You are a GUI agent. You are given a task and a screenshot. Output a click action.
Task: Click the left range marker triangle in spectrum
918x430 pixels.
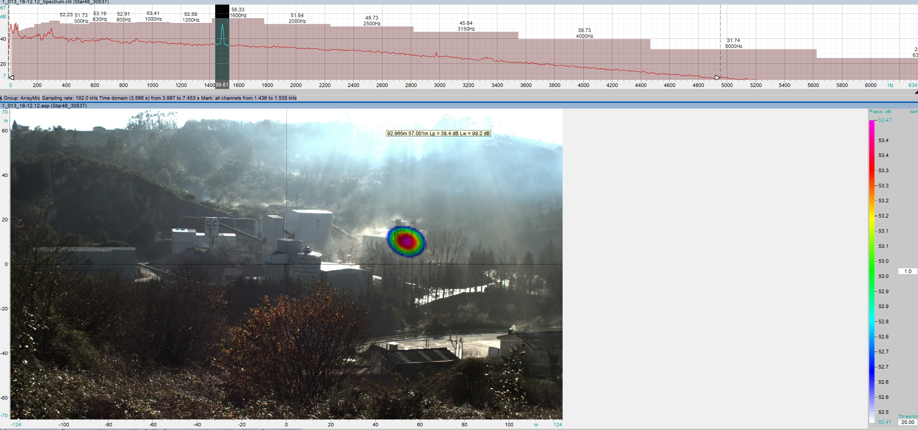[11, 77]
